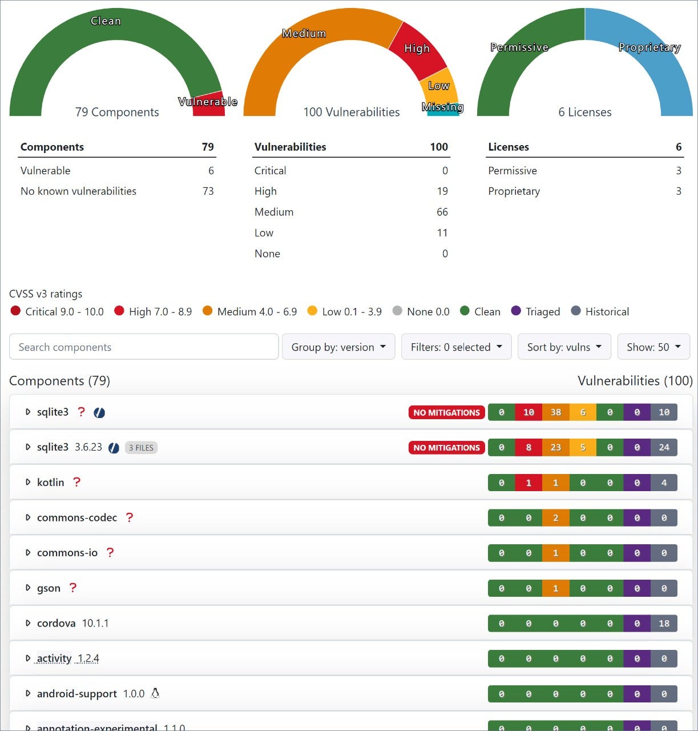Click the Linux penguin icon beside android-support
Viewport: 698px width, 731px height.
(x=155, y=693)
